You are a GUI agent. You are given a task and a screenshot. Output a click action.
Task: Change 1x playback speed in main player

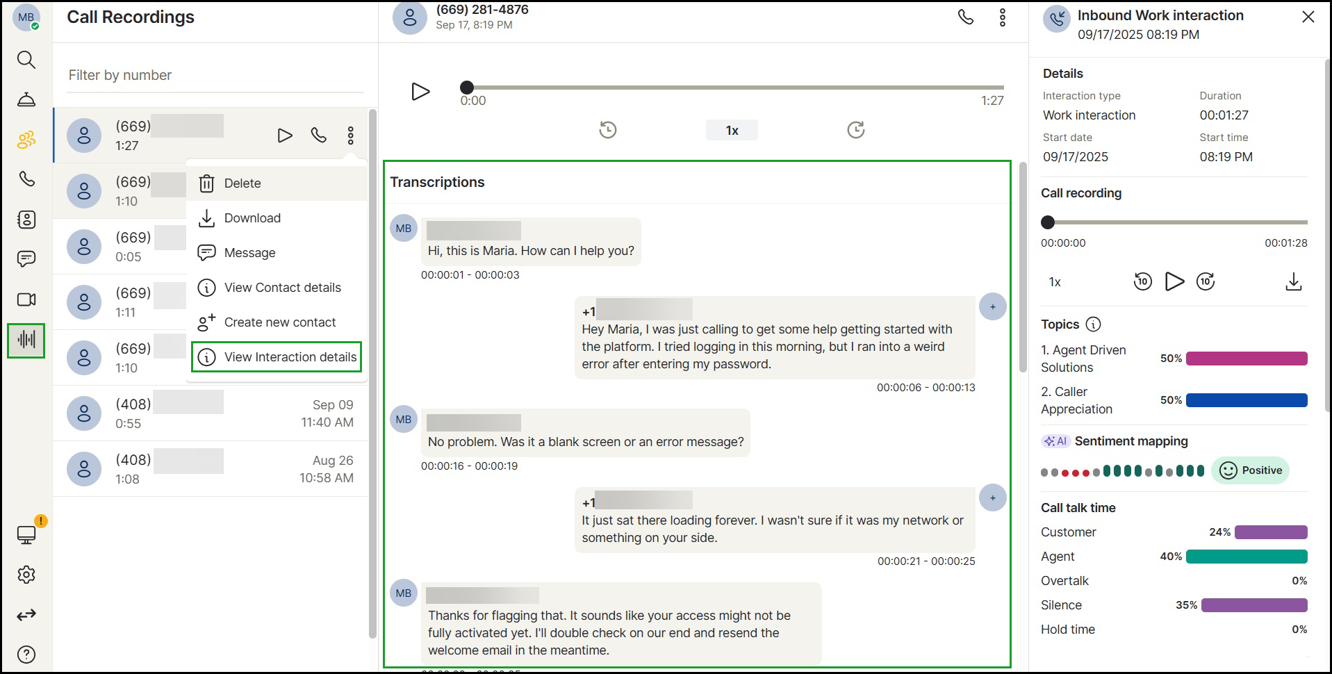pyautogui.click(x=732, y=131)
